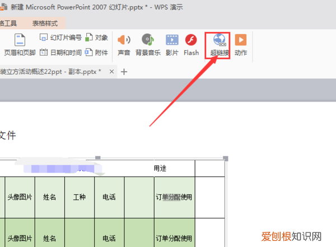The height and width of the screenshot is (247, 336).
Task: Open the 动作 action settings
Action: pos(241,45)
